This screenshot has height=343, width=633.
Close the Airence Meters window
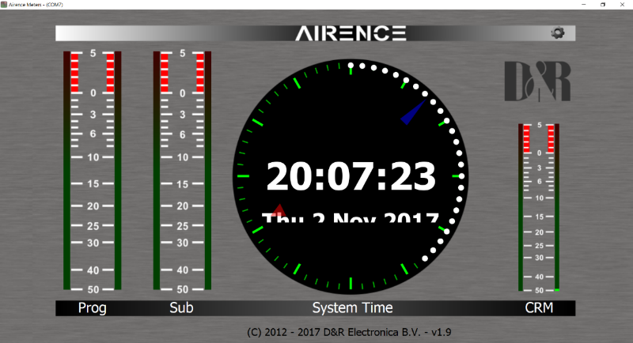[623, 5]
